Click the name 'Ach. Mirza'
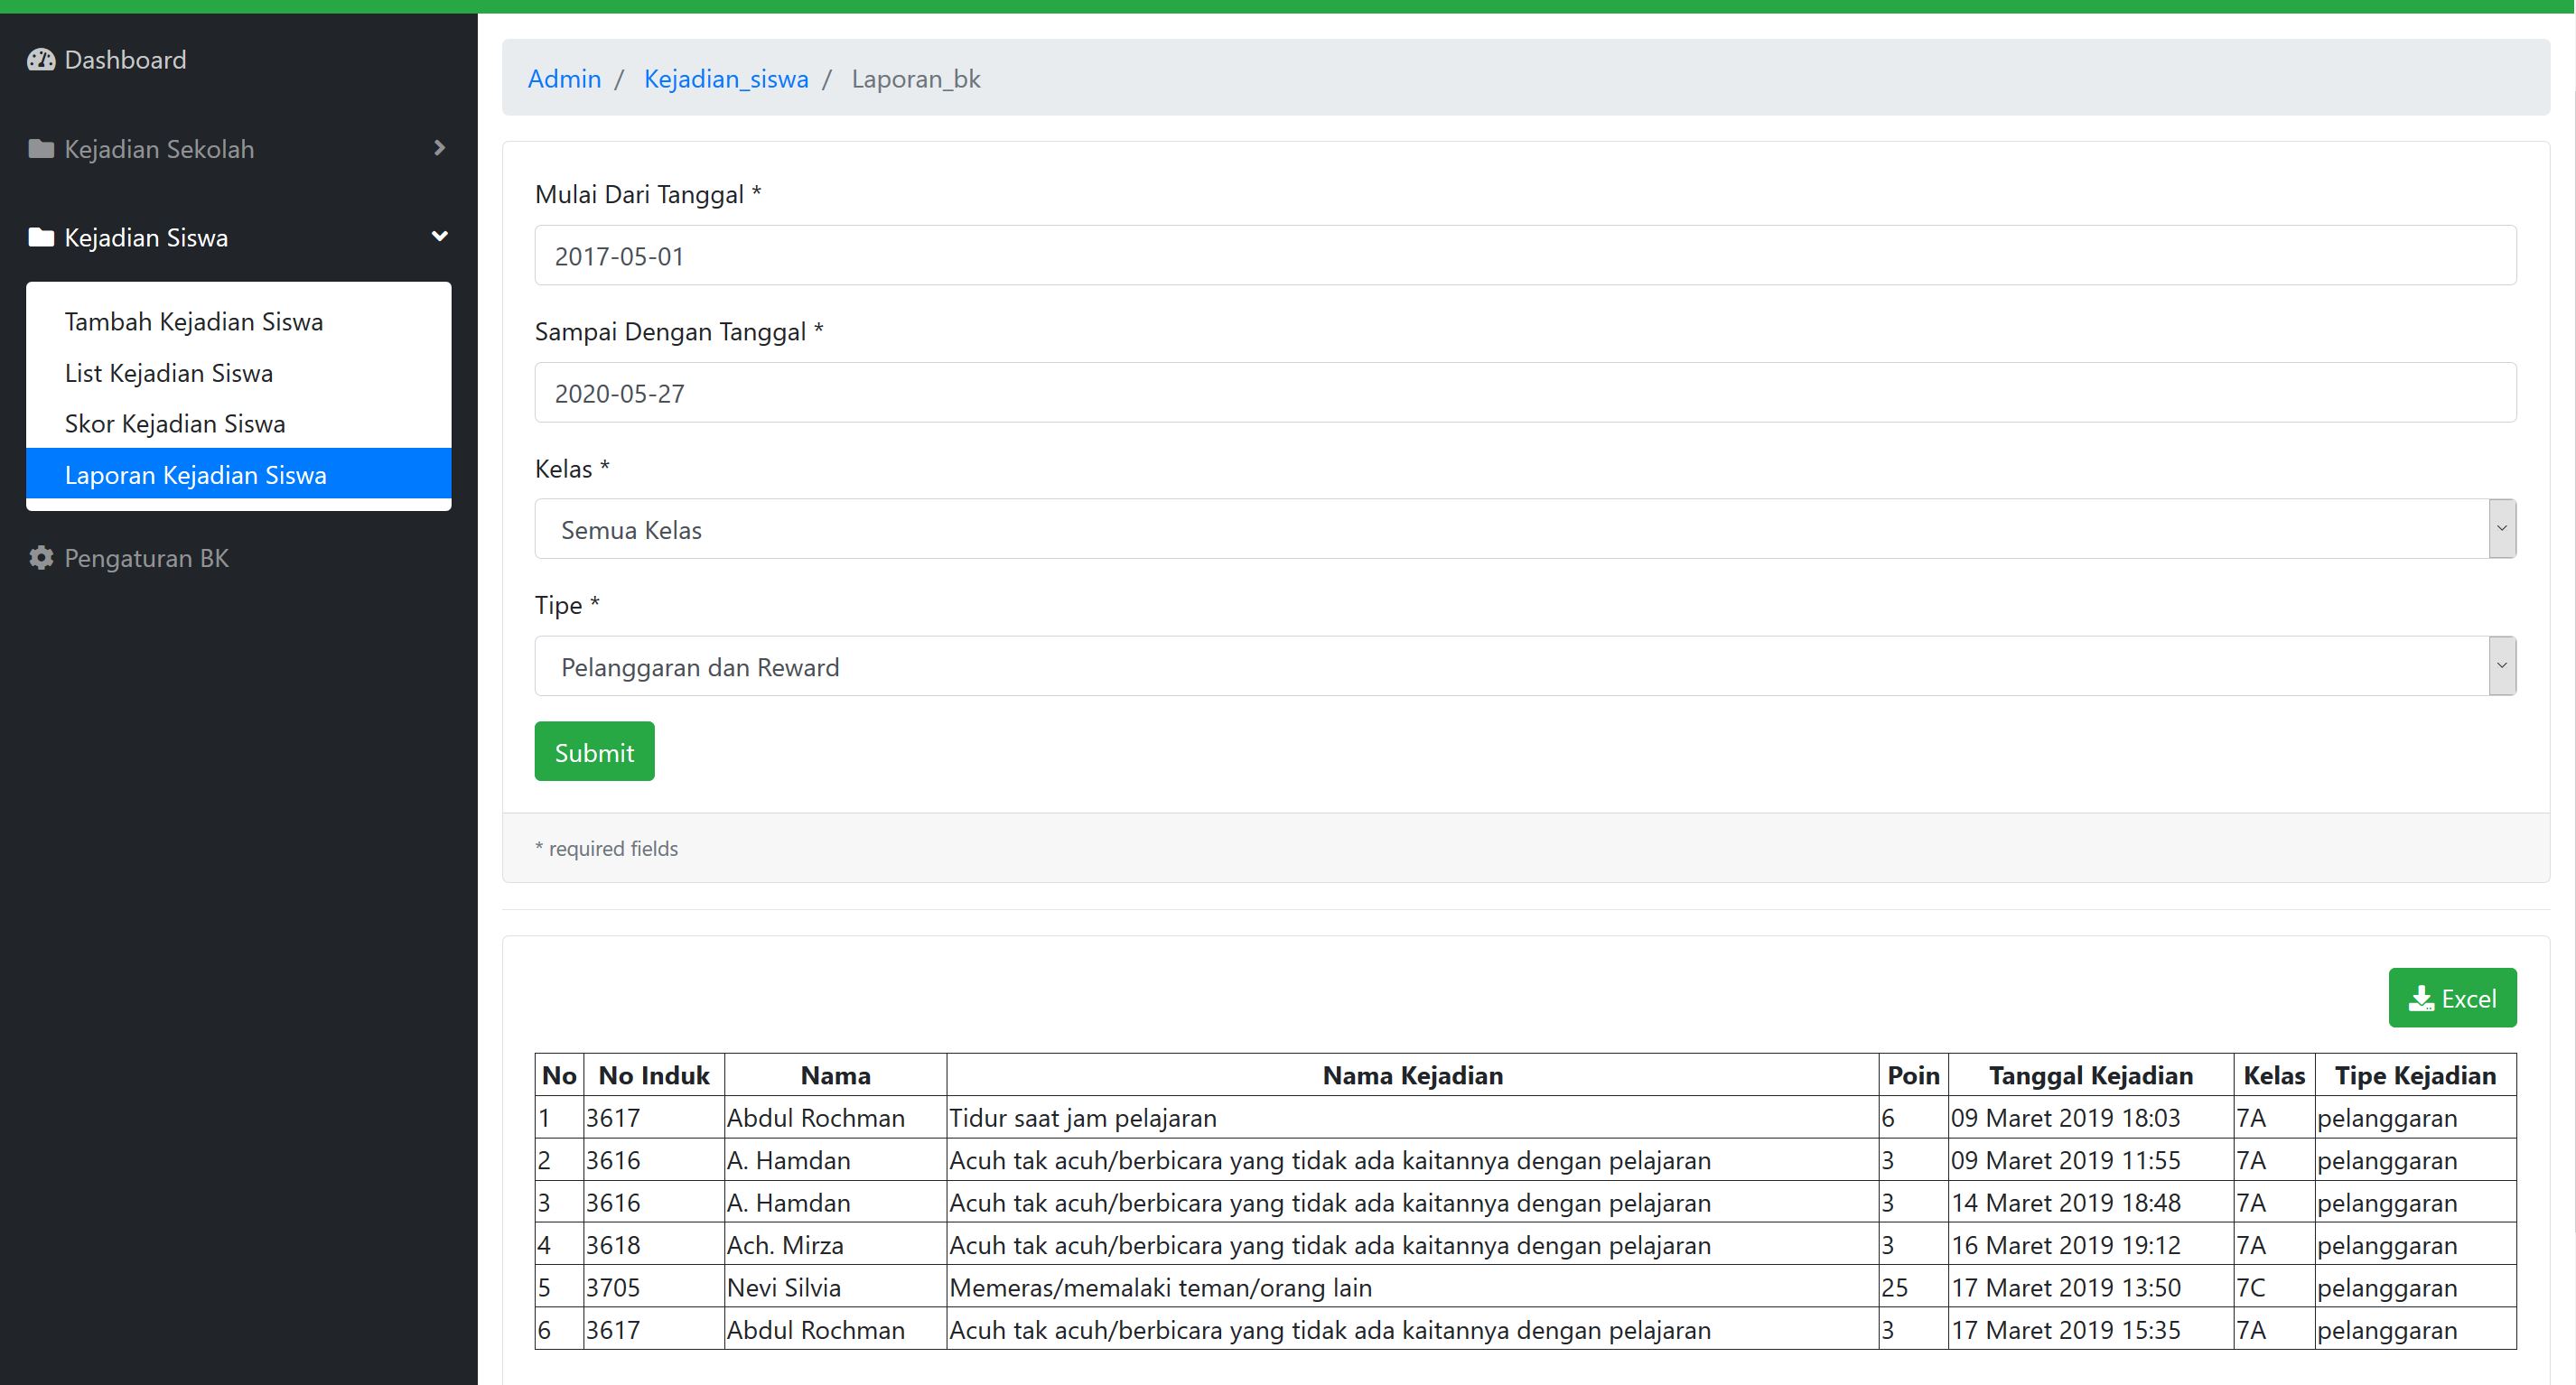The image size is (2576, 1385). [785, 1245]
